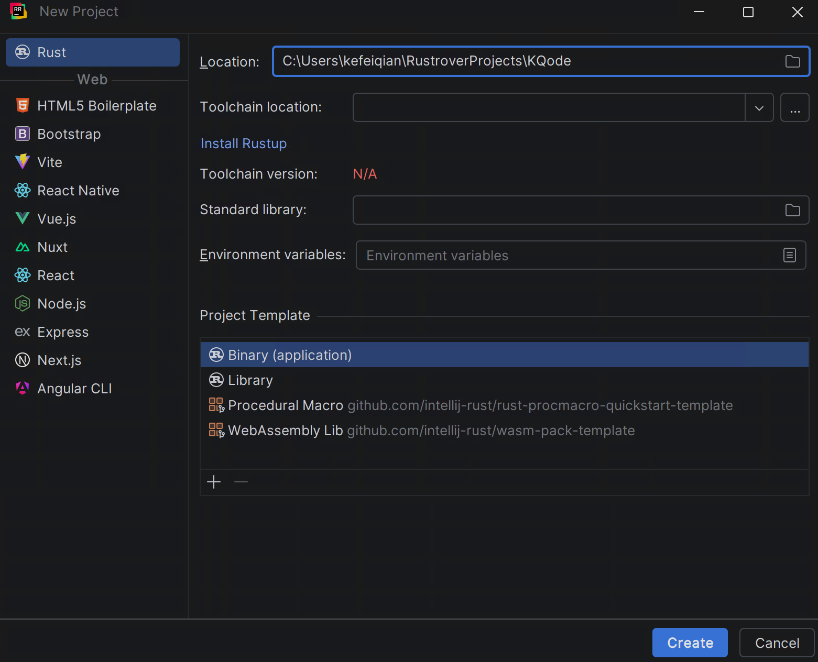Click the github.com wasm-pack-template URL text
The height and width of the screenshot is (662, 818).
[x=491, y=431]
